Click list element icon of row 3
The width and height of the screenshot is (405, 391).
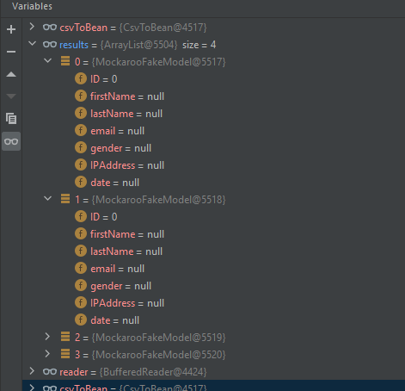pyautogui.click(x=65, y=354)
